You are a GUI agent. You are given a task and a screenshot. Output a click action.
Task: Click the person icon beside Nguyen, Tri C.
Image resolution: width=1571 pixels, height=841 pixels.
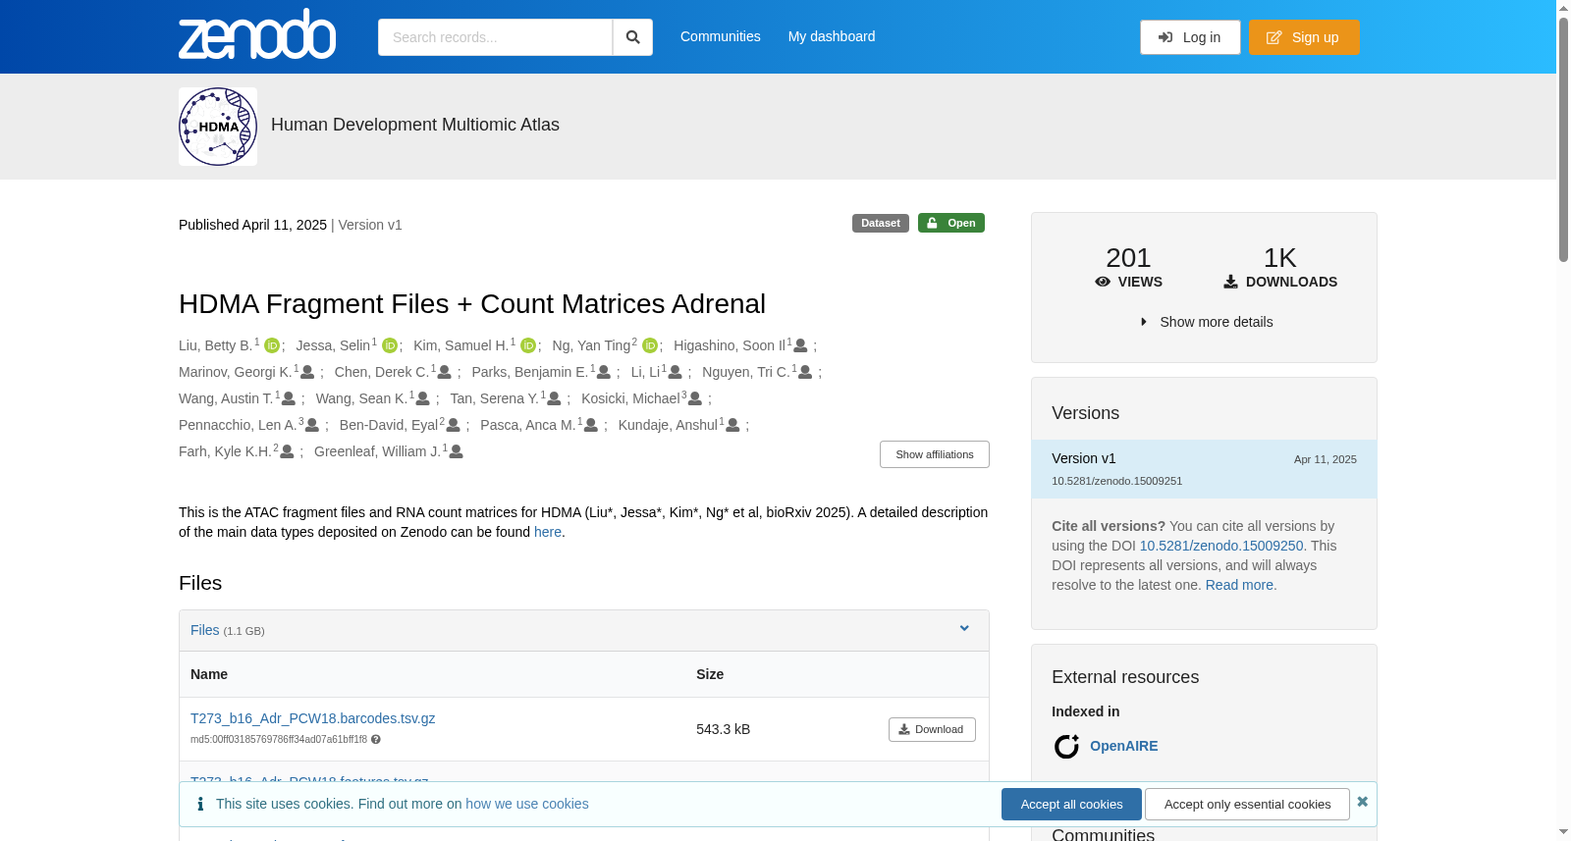805,372
